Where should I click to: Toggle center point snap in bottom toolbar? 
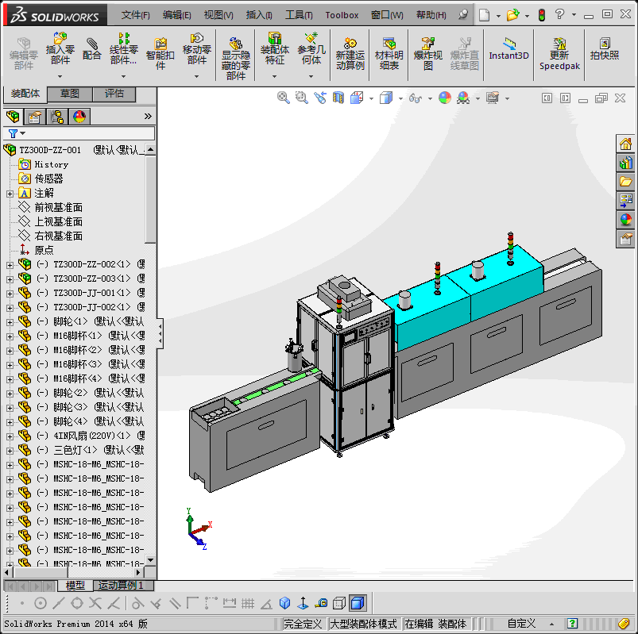point(41,603)
